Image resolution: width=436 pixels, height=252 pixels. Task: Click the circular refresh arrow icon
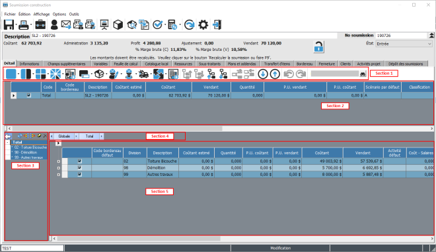(x=190, y=24)
